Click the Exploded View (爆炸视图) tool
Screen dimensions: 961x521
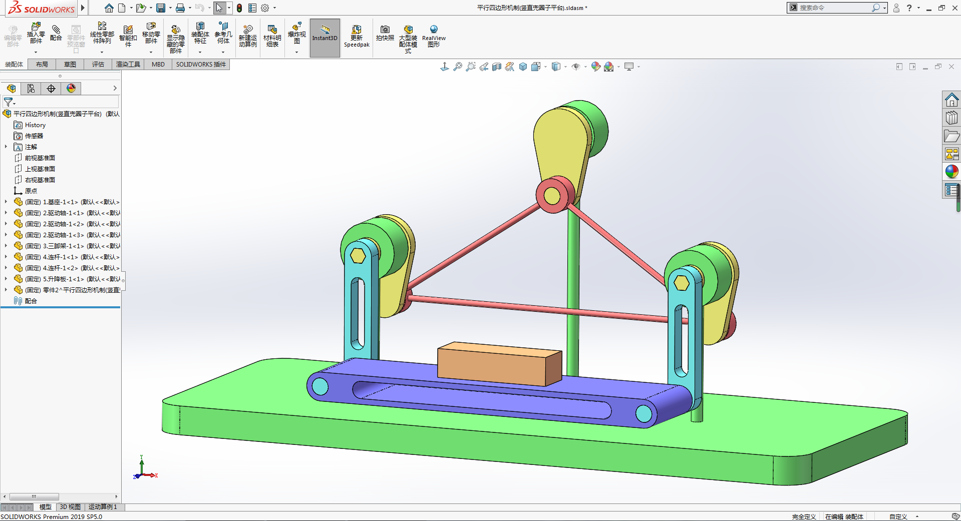click(x=296, y=33)
